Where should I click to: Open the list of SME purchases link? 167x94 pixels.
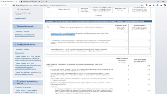tap(28, 58)
